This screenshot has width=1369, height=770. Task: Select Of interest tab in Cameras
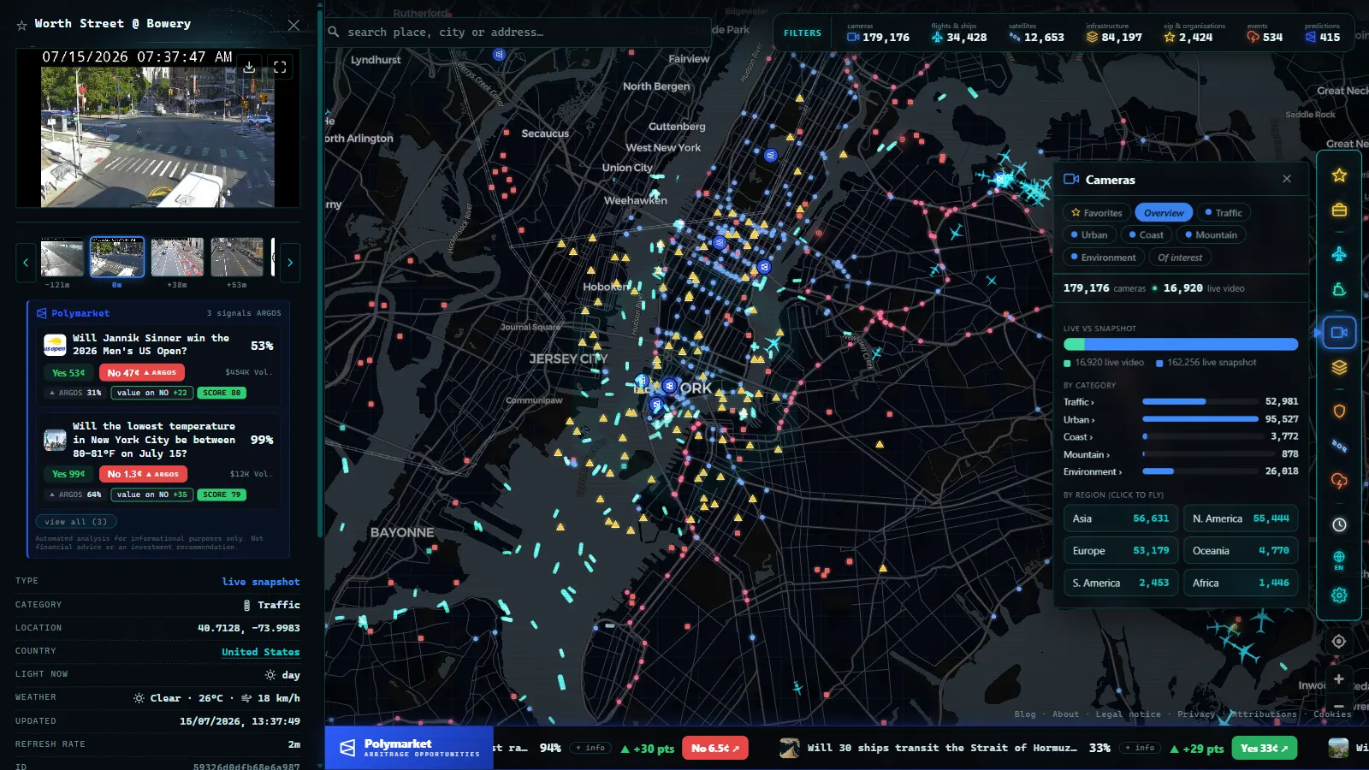point(1179,258)
